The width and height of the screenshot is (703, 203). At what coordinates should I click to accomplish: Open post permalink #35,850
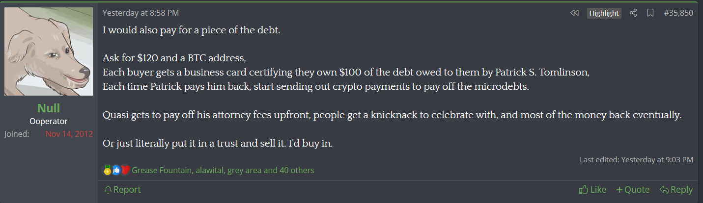coord(678,13)
